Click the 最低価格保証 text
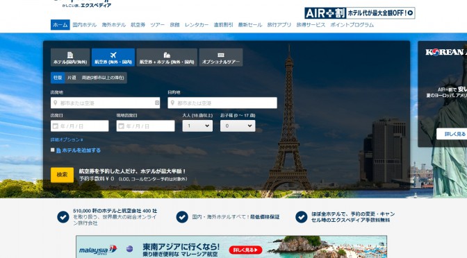 (x=265, y=217)
